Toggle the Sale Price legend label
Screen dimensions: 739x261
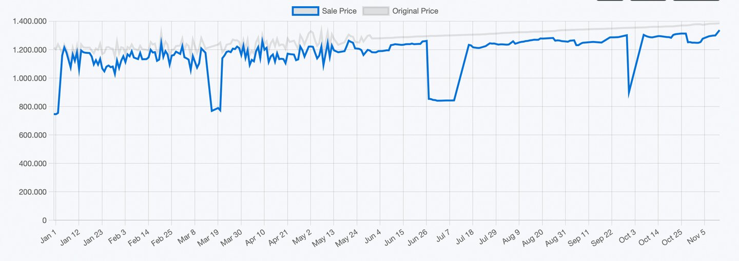click(x=339, y=11)
